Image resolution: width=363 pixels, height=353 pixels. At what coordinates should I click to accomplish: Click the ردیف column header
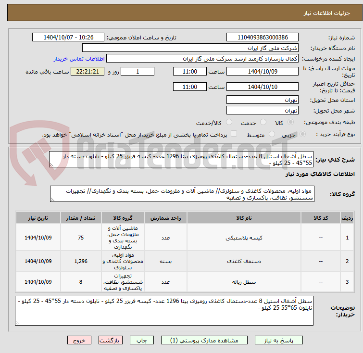tap(347, 218)
